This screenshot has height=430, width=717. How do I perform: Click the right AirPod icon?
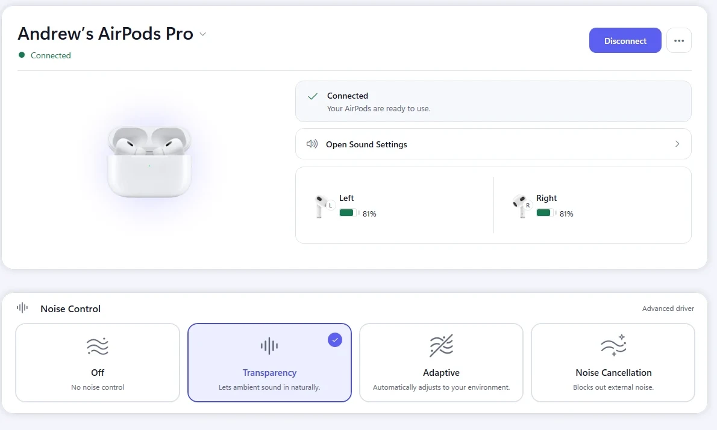click(522, 206)
